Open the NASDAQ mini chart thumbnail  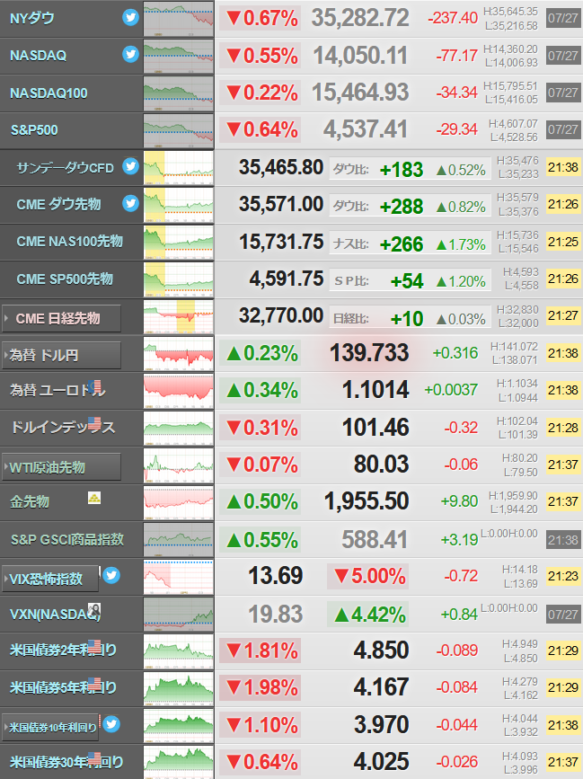pyautogui.click(x=179, y=56)
